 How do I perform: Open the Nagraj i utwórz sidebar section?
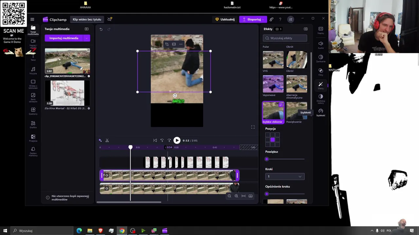[33, 44]
